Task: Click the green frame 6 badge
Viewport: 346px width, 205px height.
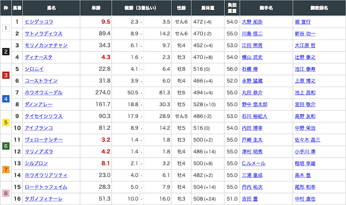Action: (6, 146)
